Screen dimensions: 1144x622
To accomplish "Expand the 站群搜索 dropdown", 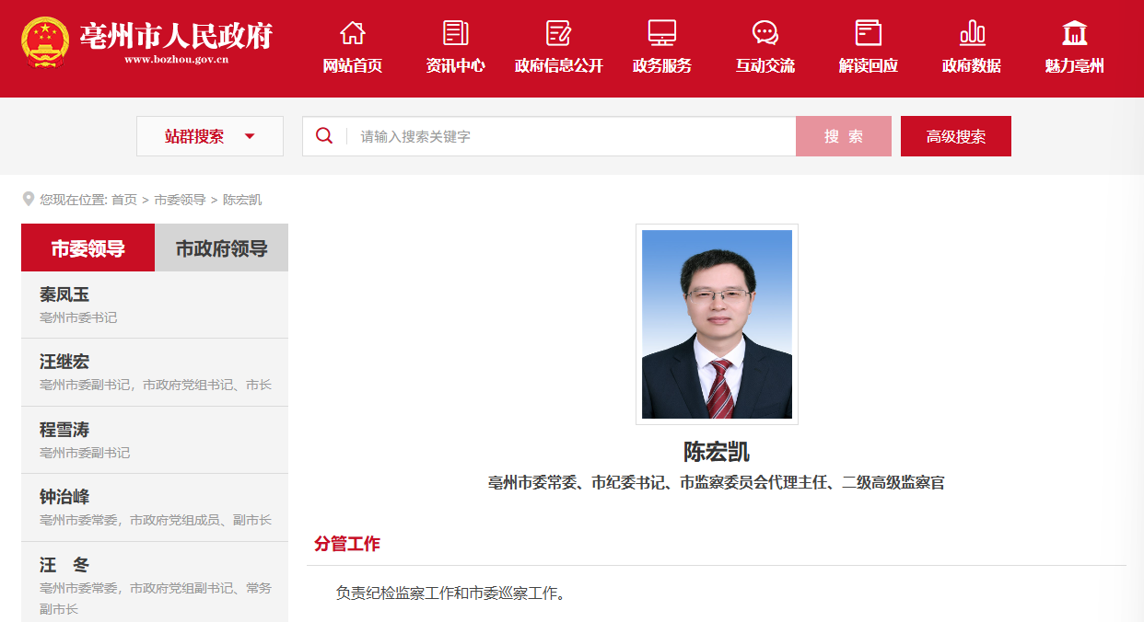I will 210,136.
